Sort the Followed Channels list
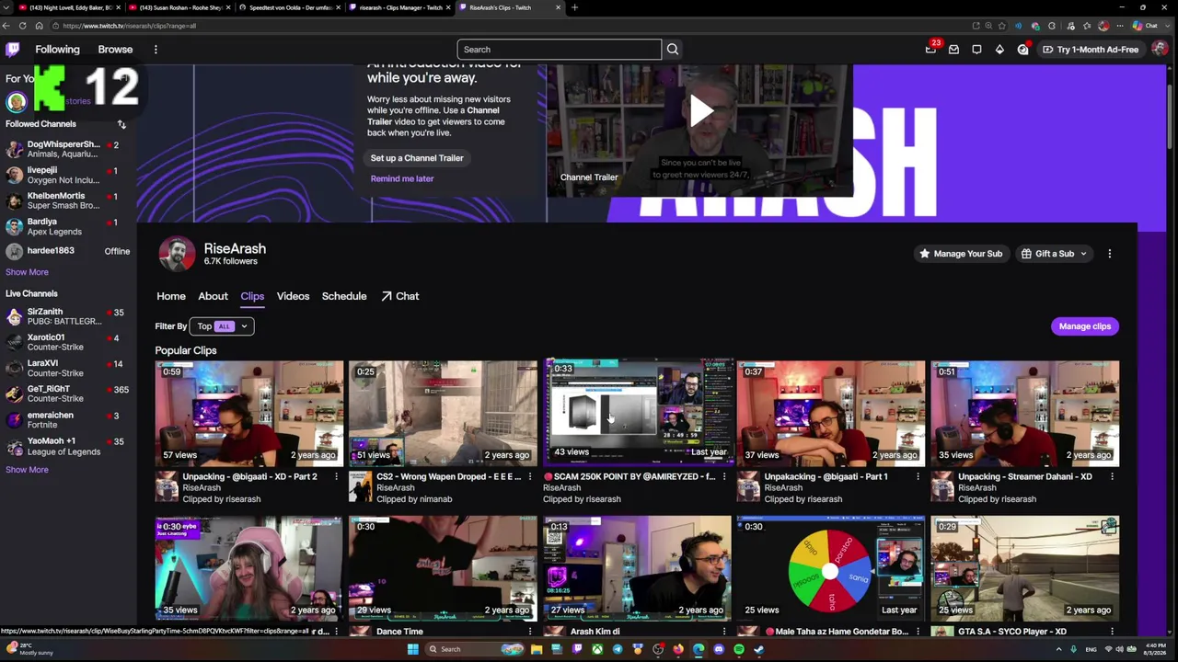This screenshot has width=1178, height=662. (x=121, y=124)
